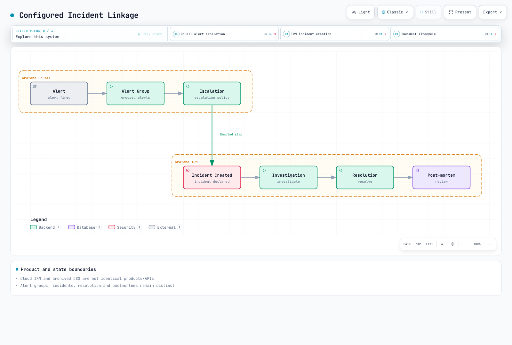The width and height of the screenshot is (512, 345).
Task: Start Play story
Action: 150,34
